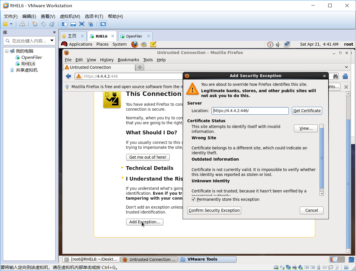Open the snapshot manager icon
356x271 pixels.
pos(52,24)
